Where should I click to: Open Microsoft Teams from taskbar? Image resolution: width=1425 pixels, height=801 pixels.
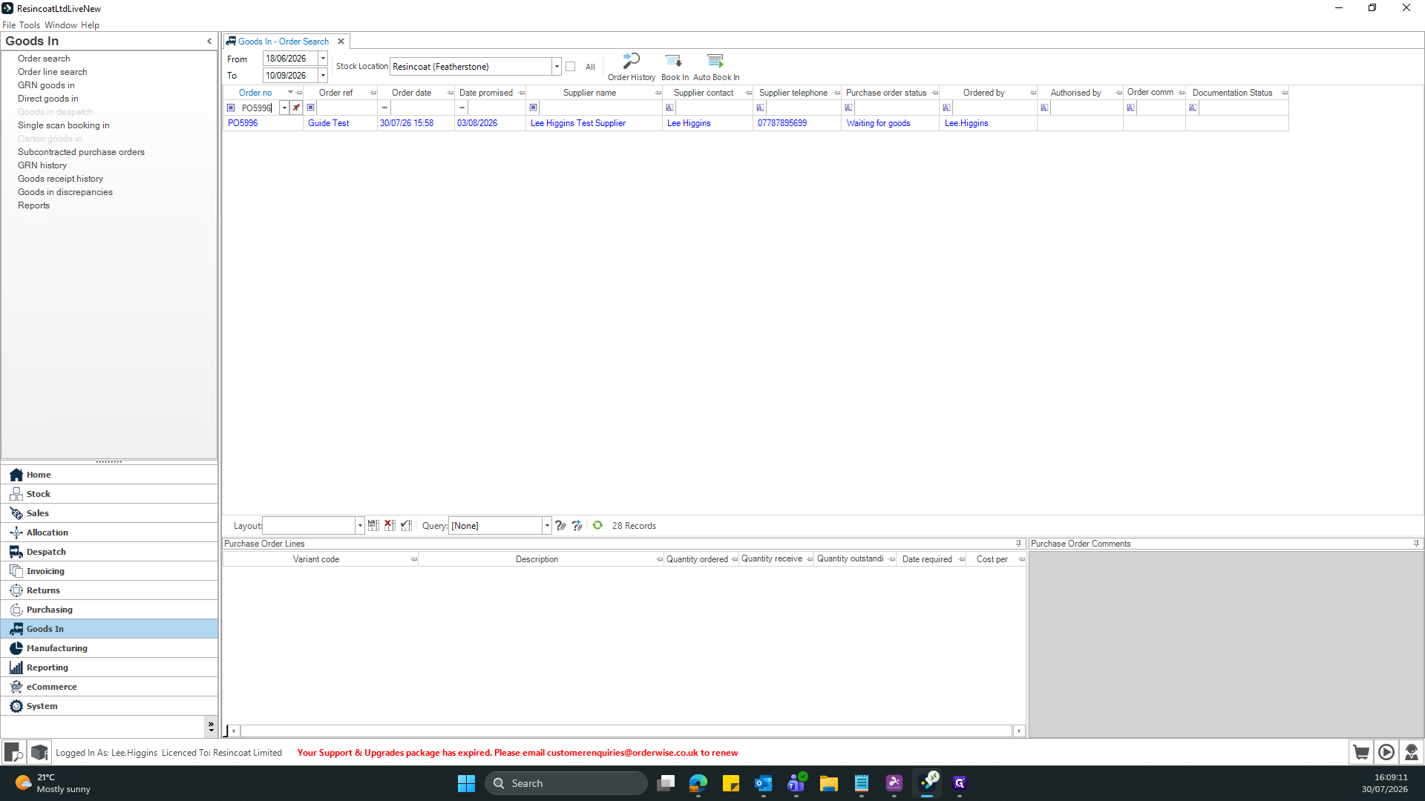pyautogui.click(x=796, y=783)
